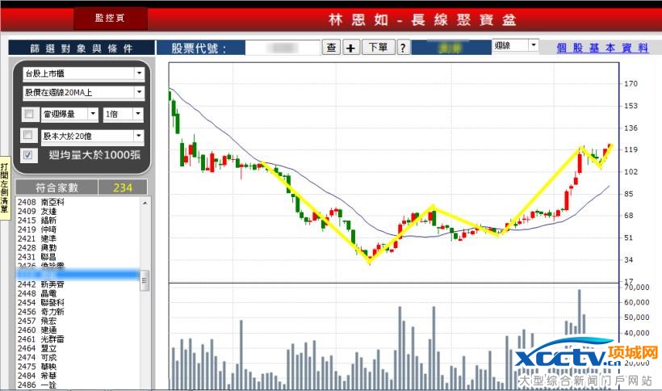Click the 查 search button
The width and height of the screenshot is (662, 391).
(x=332, y=48)
